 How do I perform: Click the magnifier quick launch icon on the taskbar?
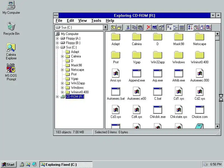pyautogui.click(x=28, y=164)
